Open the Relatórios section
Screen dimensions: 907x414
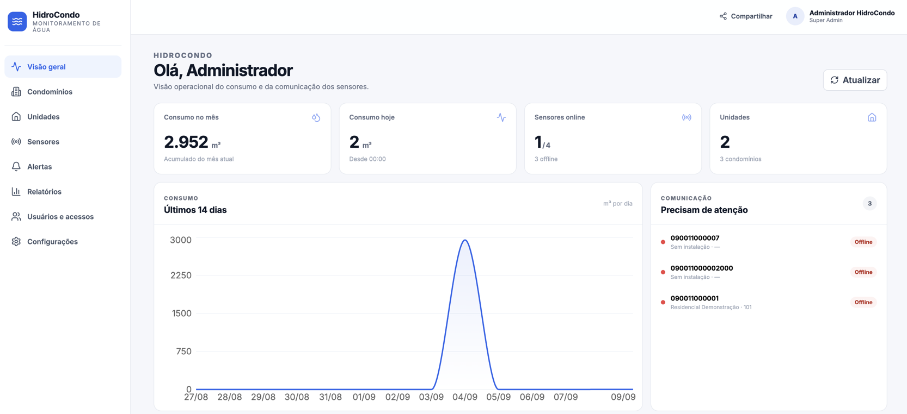point(63,192)
